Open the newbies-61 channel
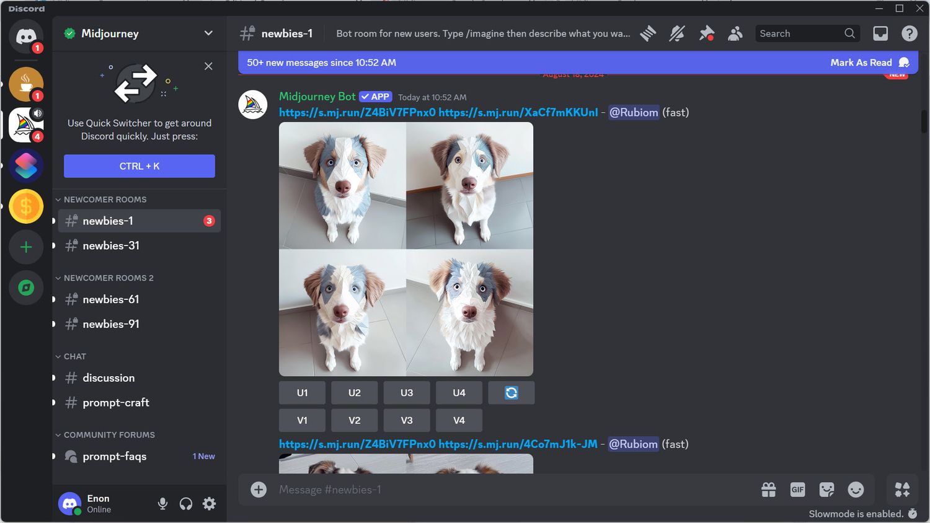The width and height of the screenshot is (930, 523). pos(111,299)
